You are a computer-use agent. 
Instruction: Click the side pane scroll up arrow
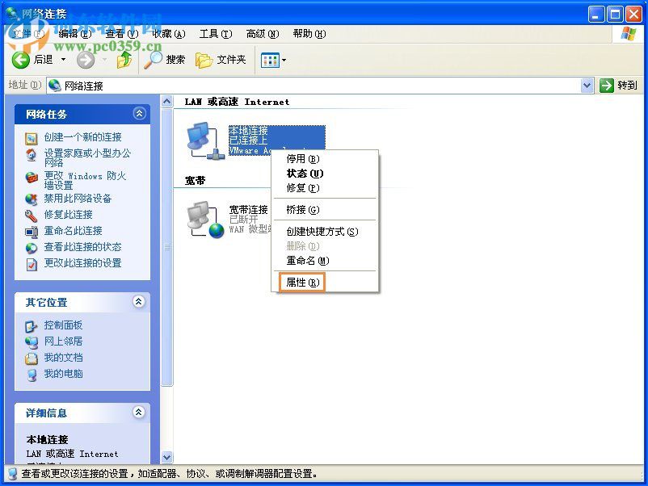tap(167, 102)
